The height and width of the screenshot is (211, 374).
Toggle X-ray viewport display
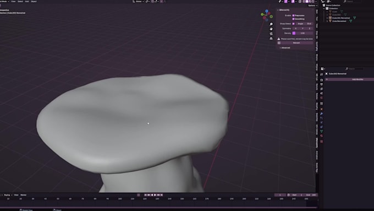300,2
